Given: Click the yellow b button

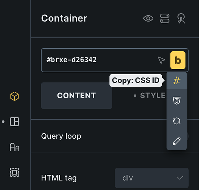Looking at the screenshot, I should [x=178, y=60].
